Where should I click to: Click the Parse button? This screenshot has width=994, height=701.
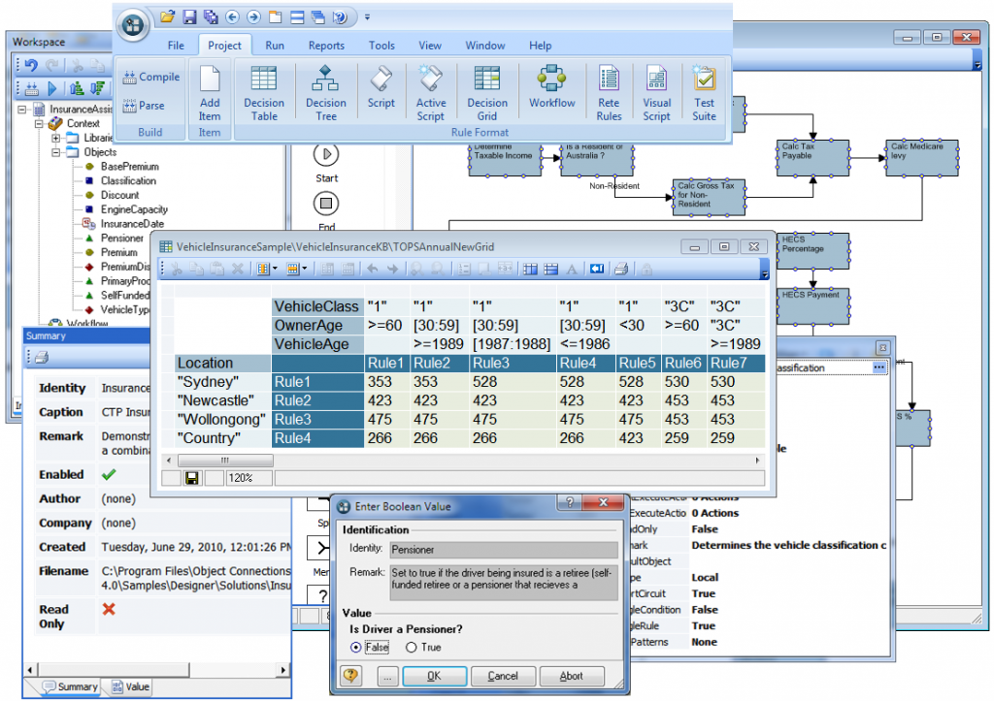pos(144,105)
